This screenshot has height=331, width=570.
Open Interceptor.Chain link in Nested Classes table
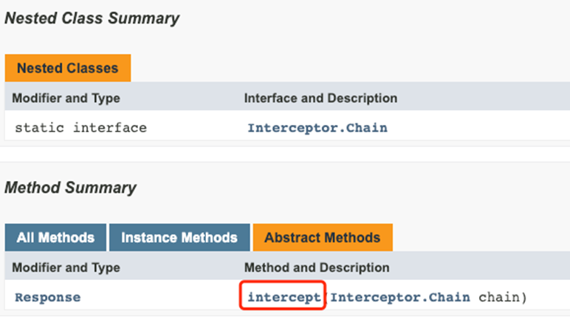[317, 128]
